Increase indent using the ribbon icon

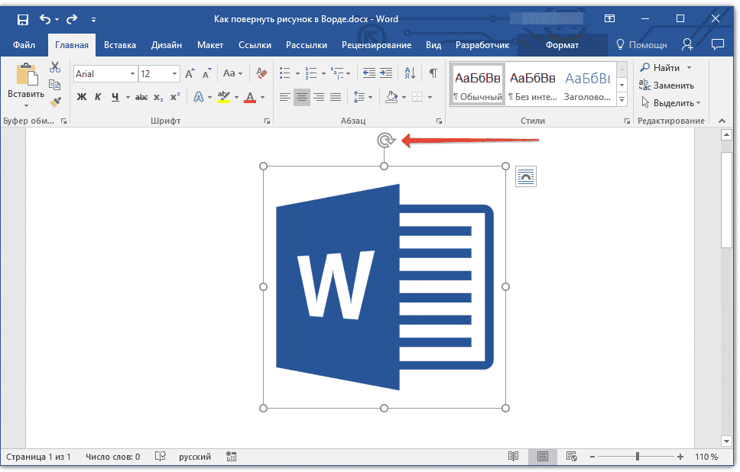(x=386, y=73)
